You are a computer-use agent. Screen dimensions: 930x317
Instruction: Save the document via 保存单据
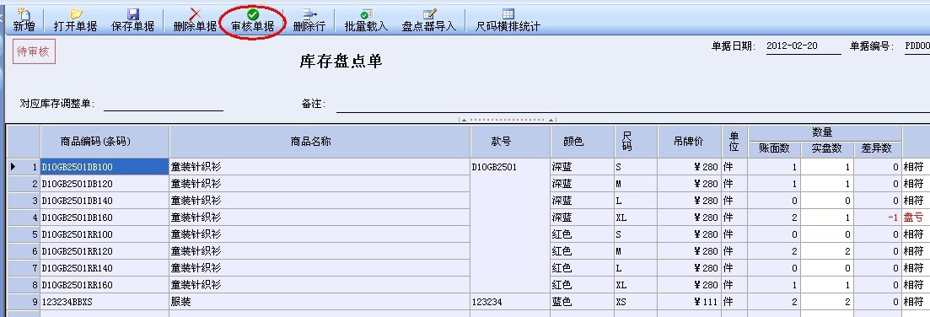133,19
